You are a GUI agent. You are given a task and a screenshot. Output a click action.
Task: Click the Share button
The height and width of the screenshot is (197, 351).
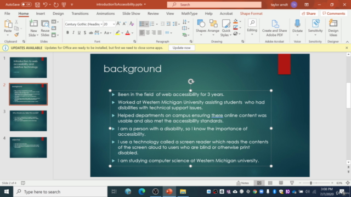point(309,13)
